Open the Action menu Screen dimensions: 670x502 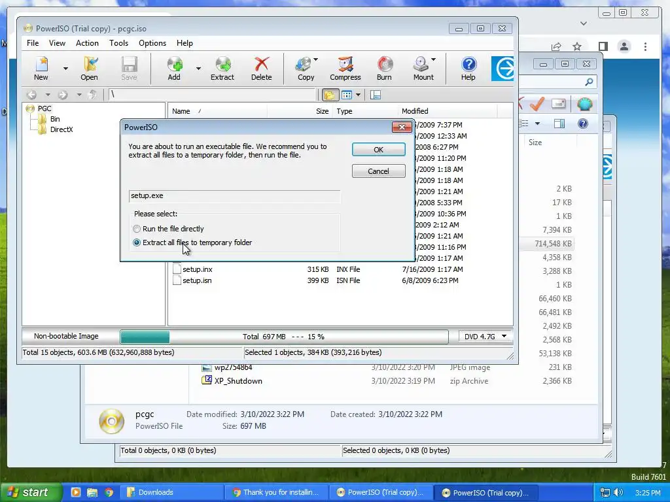point(87,43)
